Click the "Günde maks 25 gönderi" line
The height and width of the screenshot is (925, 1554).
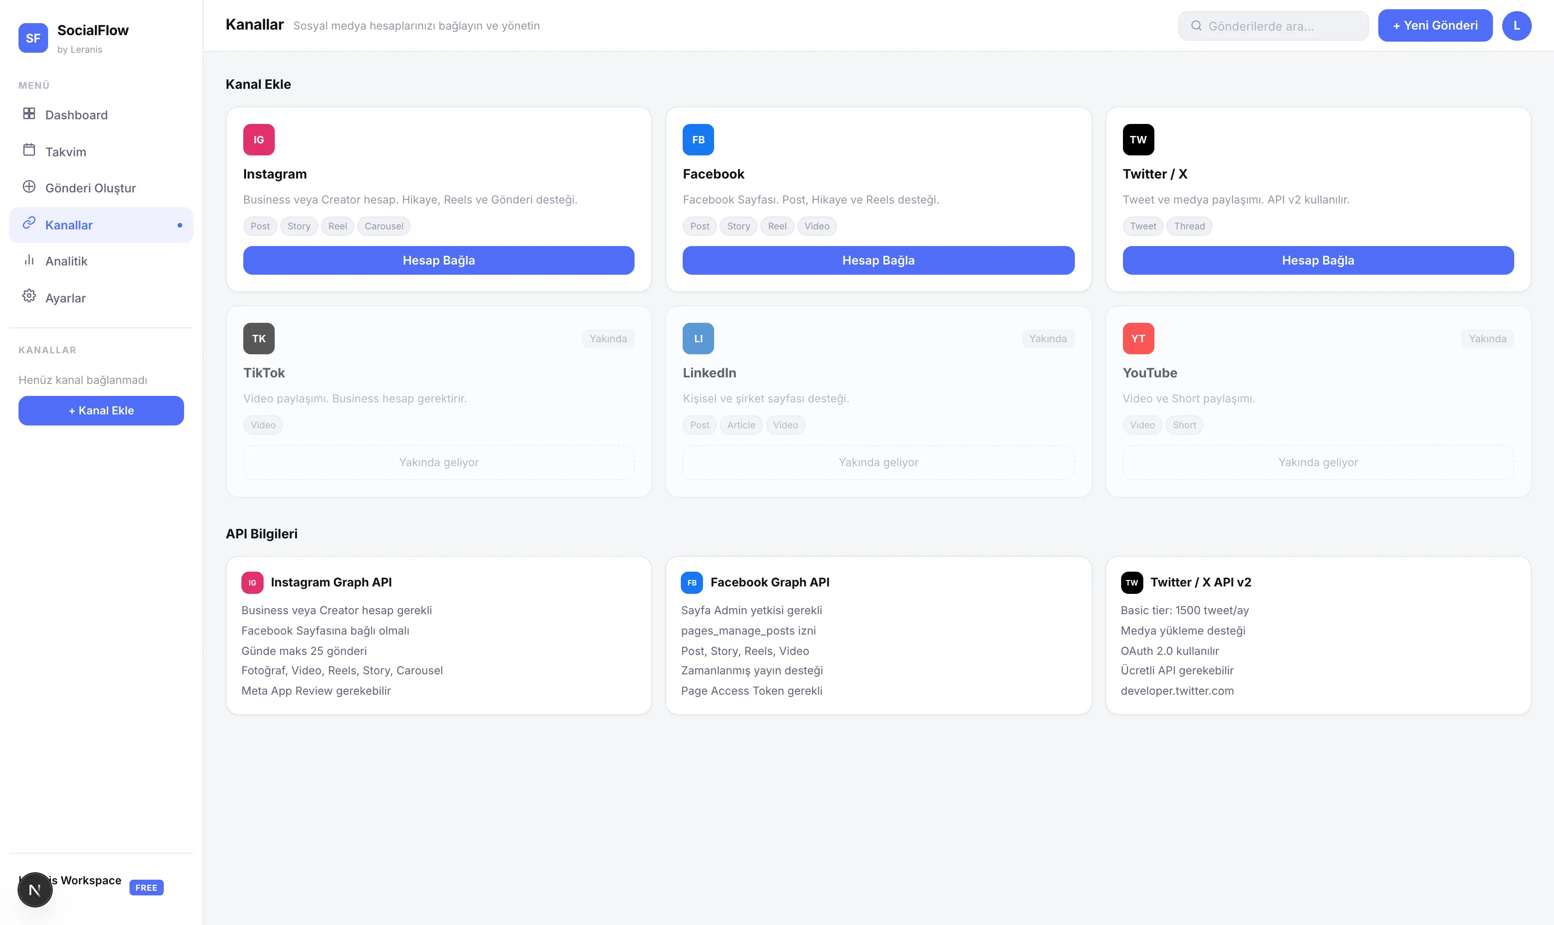pos(304,651)
